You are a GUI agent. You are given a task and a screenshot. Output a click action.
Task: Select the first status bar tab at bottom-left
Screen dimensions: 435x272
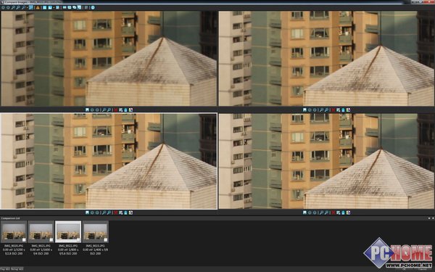click(5, 269)
